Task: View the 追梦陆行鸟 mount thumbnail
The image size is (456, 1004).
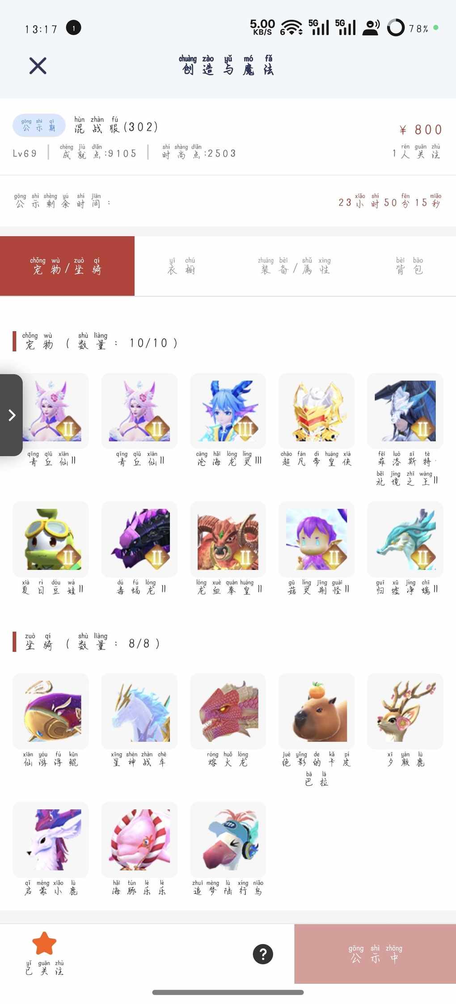Action: 228,840
